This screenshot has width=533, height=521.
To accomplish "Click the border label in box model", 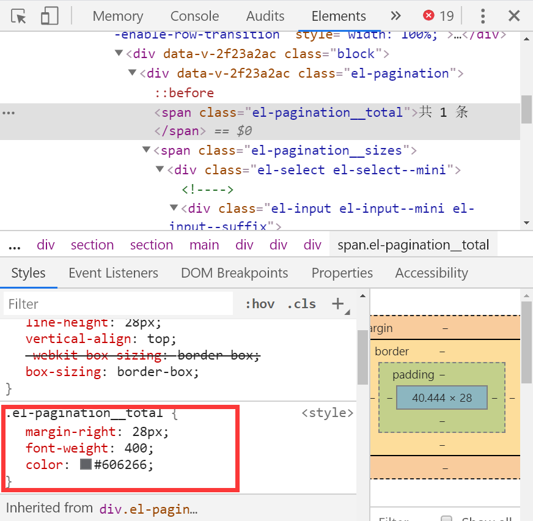I will (x=392, y=351).
